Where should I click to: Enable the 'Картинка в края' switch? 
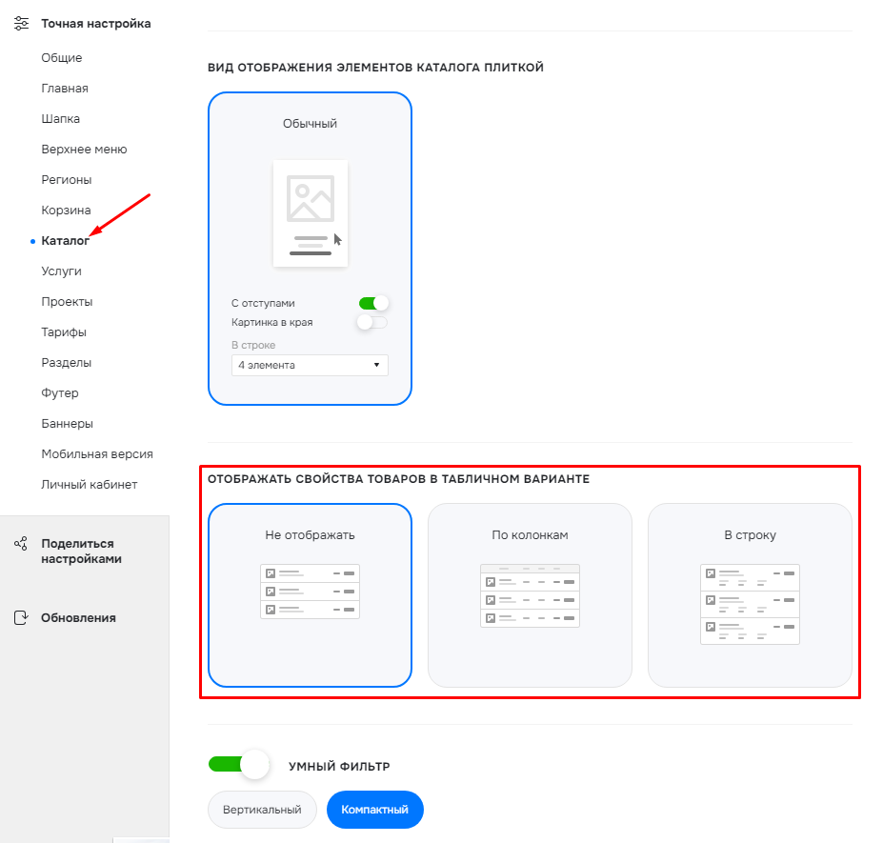coord(372,322)
